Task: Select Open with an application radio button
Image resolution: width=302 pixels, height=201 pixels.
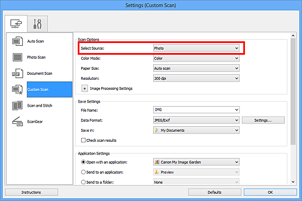Action: 83,162
